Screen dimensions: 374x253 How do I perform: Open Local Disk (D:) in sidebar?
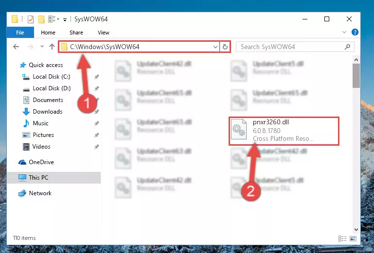click(52, 88)
